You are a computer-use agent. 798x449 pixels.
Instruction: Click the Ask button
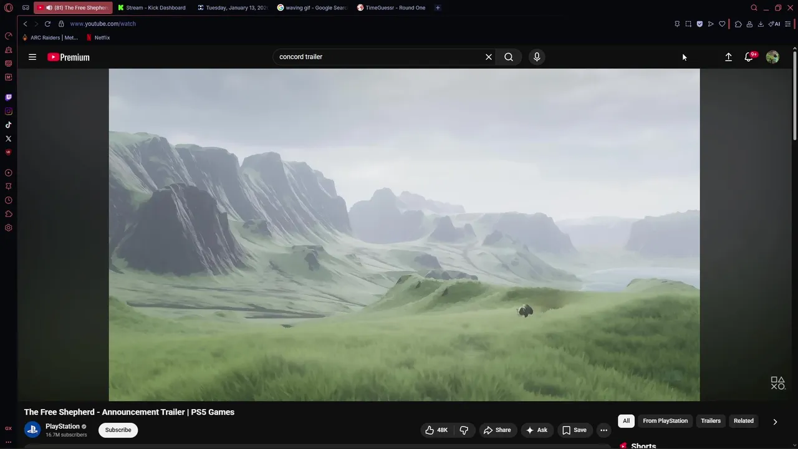[537, 430]
